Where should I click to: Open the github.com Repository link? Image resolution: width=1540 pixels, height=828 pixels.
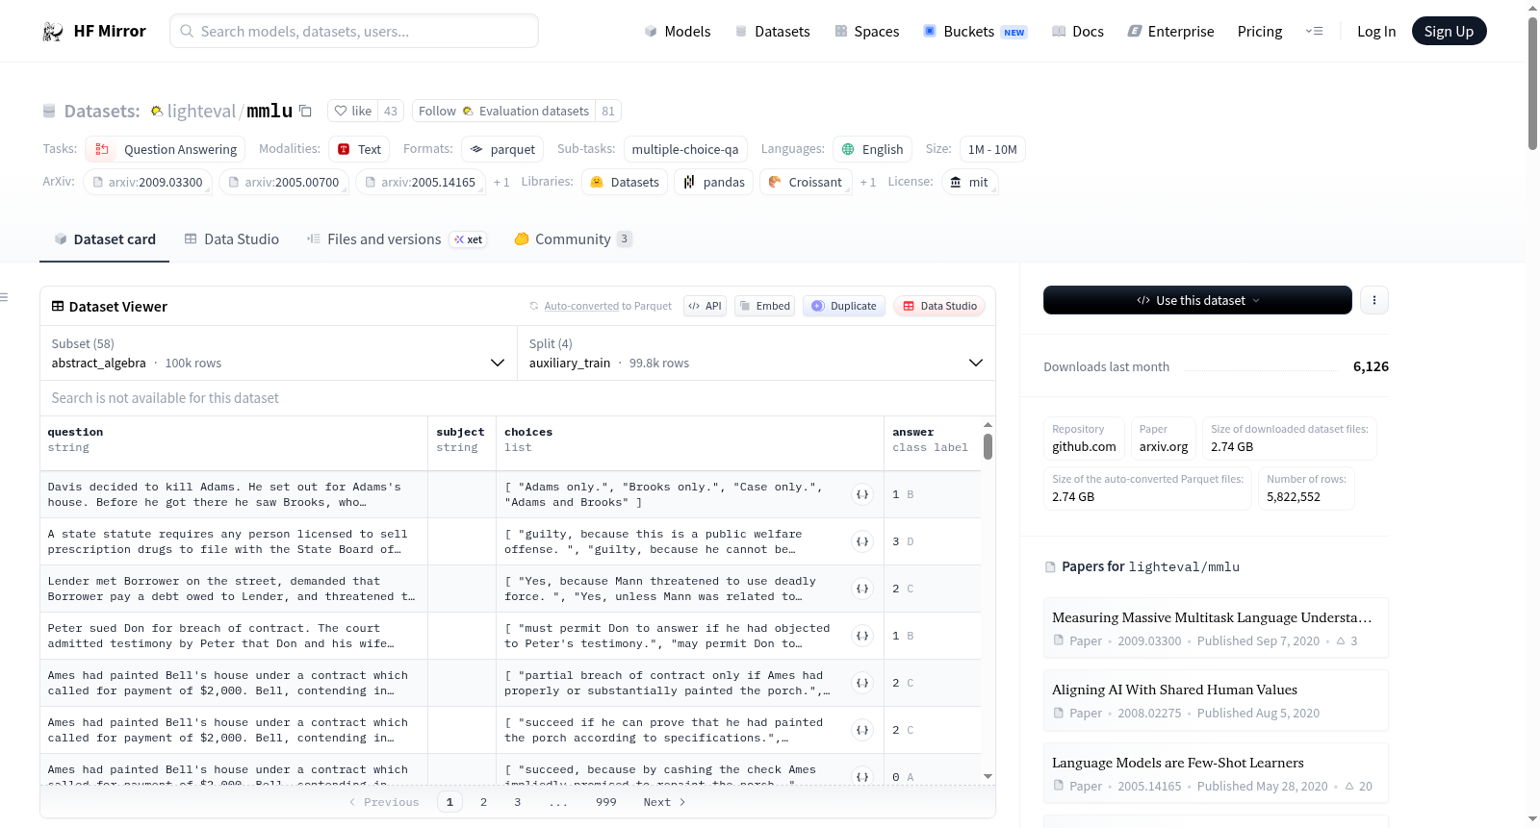[x=1084, y=439]
